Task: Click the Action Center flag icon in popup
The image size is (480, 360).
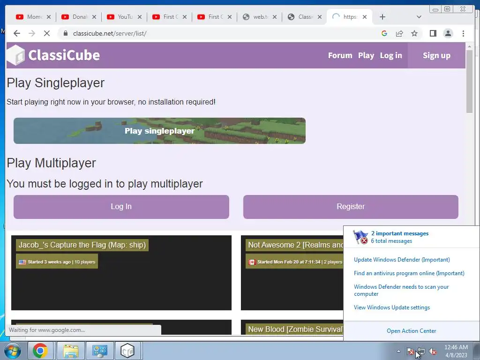Action: point(360,237)
